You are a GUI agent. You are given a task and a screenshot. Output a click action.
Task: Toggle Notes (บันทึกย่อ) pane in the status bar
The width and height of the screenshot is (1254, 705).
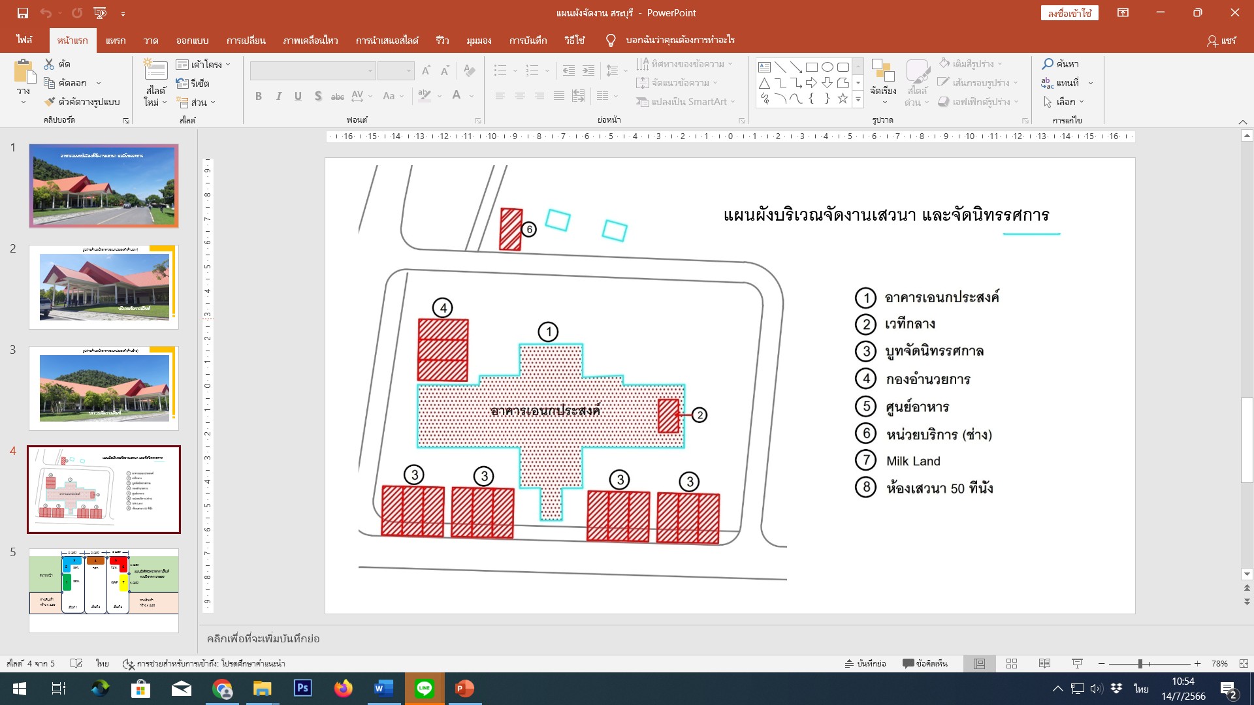[x=865, y=664]
